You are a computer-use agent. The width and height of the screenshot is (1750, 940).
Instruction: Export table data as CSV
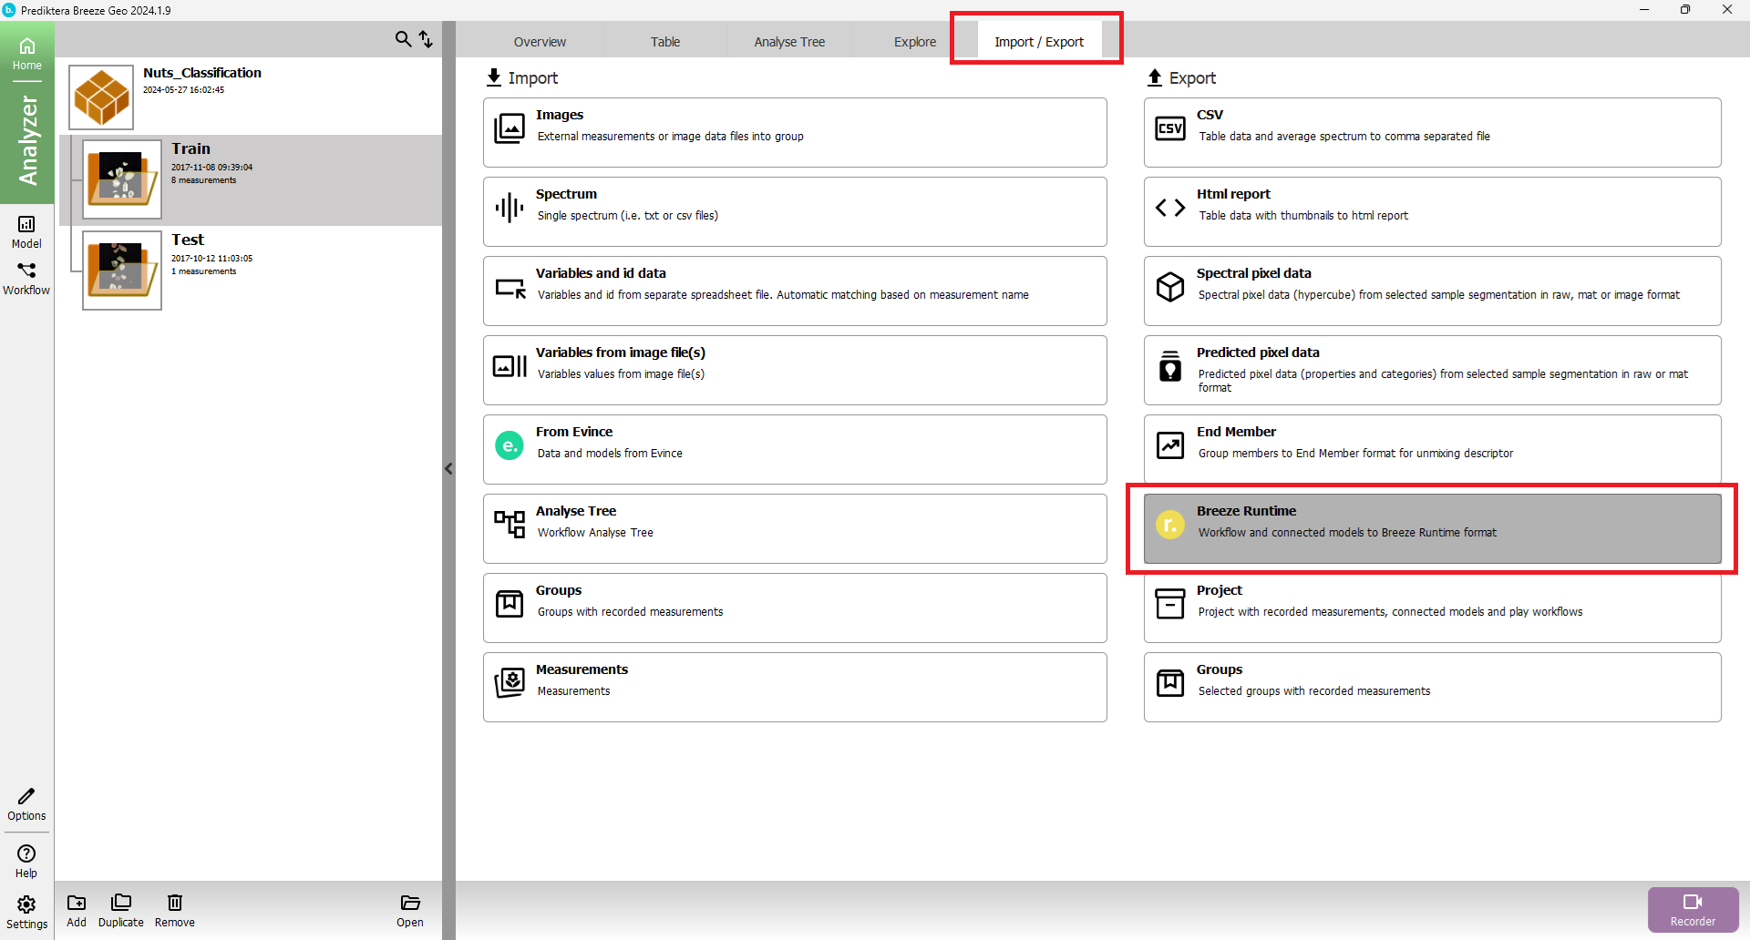[x=1432, y=133]
